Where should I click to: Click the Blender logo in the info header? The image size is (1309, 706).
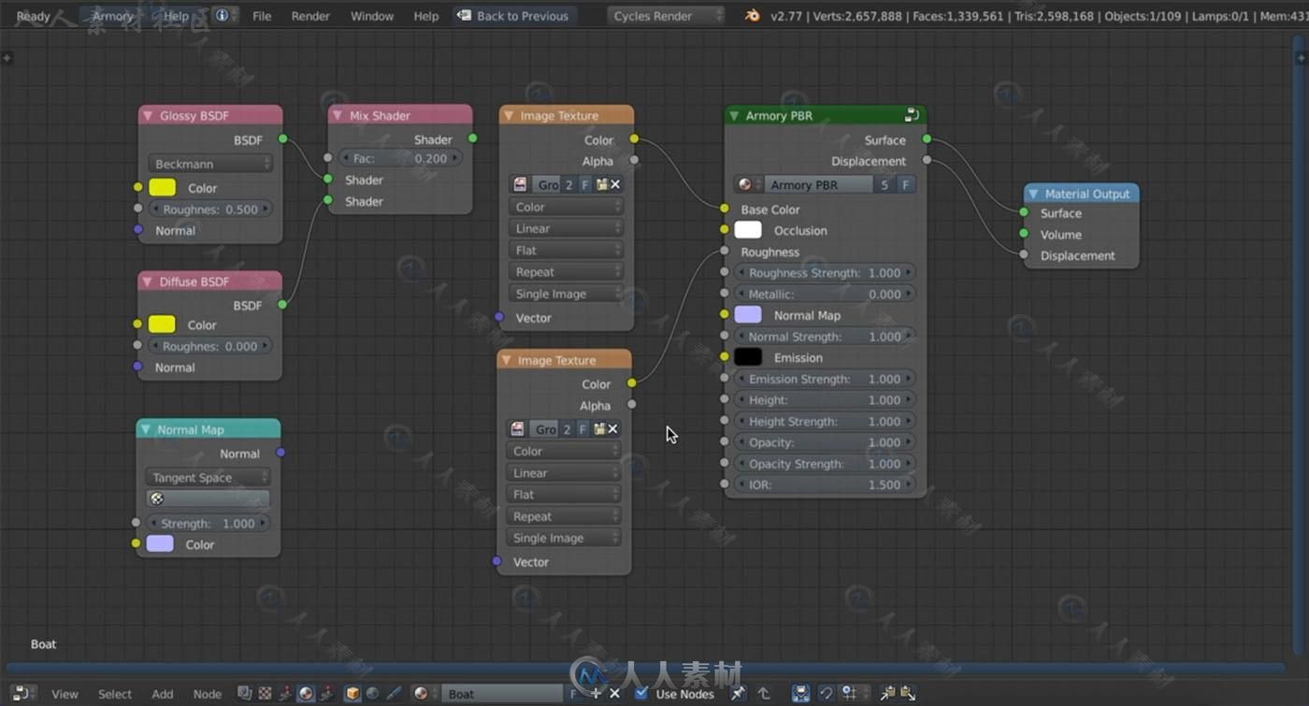(x=752, y=16)
